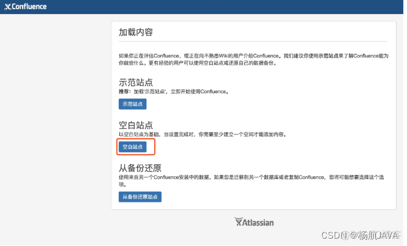
Task: Select the 从备份还原 section heading
Action: pos(140,168)
